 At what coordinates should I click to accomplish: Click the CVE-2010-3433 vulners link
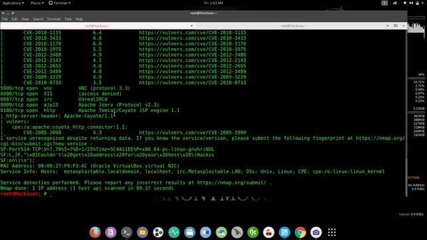pos(193,38)
